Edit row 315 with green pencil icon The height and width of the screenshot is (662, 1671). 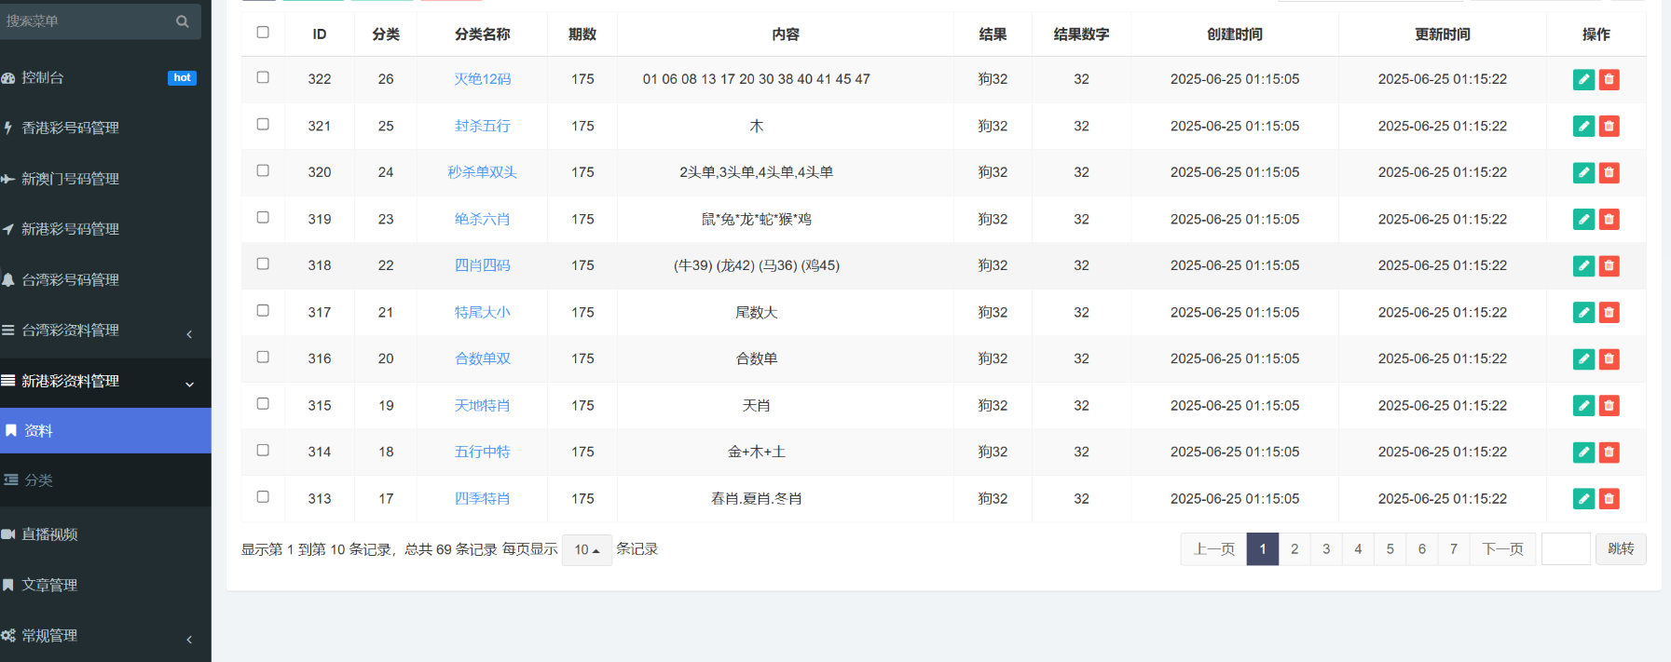coord(1583,405)
